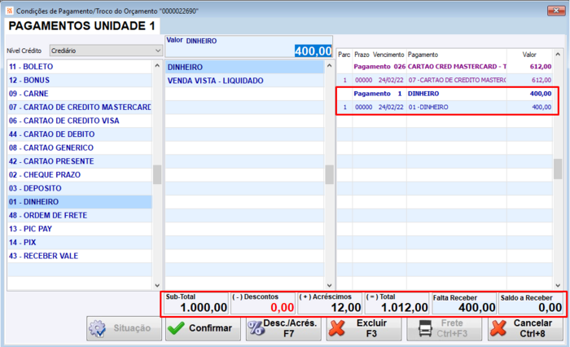The height and width of the screenshot is (347, 570).
Task: Choose VENDA VISTA - LIQUIDADO condition
Action: [244, 81]
